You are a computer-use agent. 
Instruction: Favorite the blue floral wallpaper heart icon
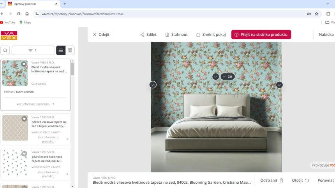pyautogui.click(x=24, y=64)
